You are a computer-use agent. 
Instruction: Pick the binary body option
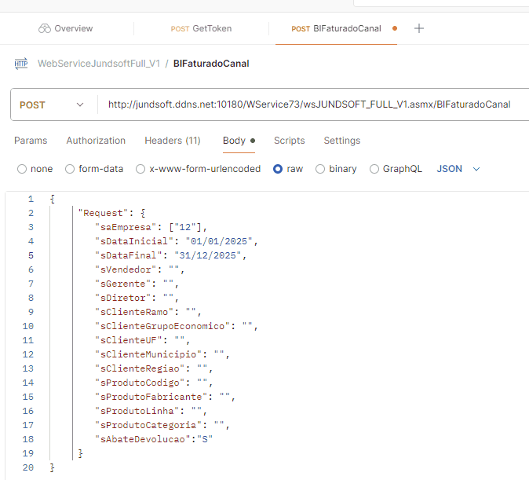coord(320,169)
